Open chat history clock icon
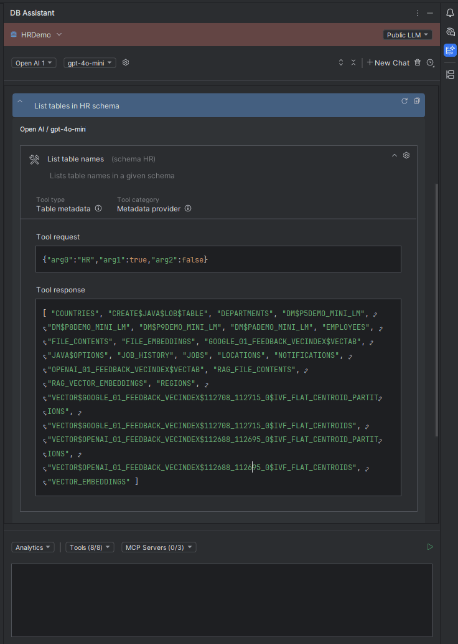458x644 pixels. [430, 62]
